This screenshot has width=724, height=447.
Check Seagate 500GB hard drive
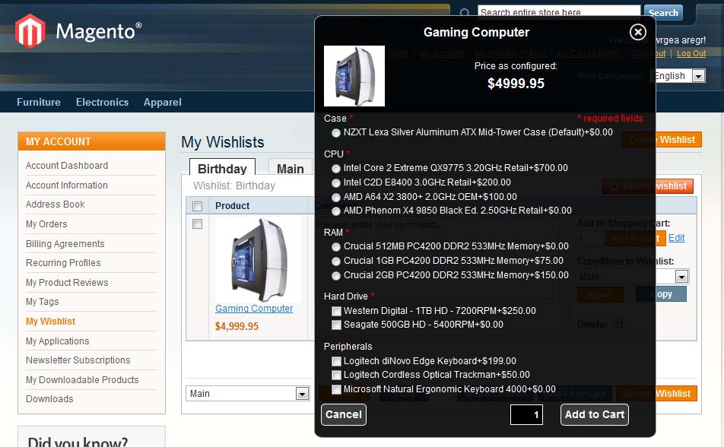coord(336,325)
